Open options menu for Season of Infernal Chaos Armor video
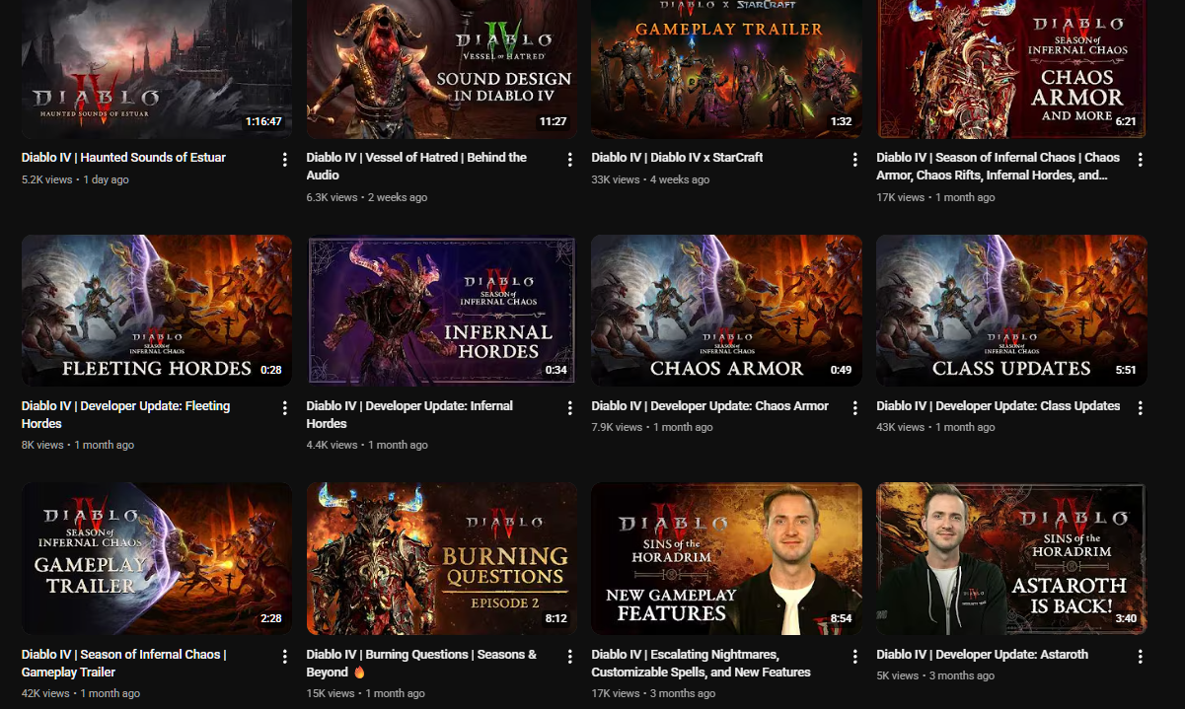The height and width of the screenshot is (709, 1185). (x=1141, y=160)
